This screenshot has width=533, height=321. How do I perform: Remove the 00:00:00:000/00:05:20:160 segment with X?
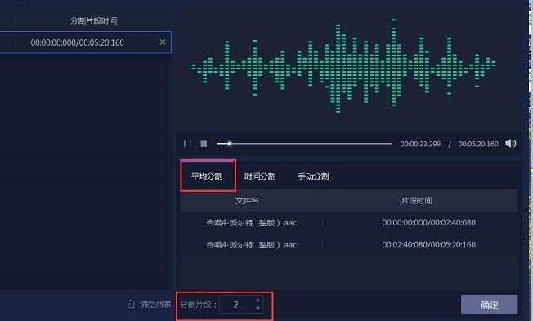click(x=163, y=42)
